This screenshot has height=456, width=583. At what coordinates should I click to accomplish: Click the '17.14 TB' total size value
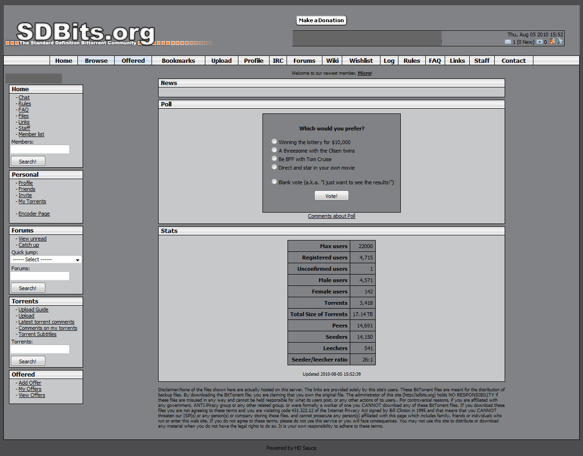pos(363,314)
